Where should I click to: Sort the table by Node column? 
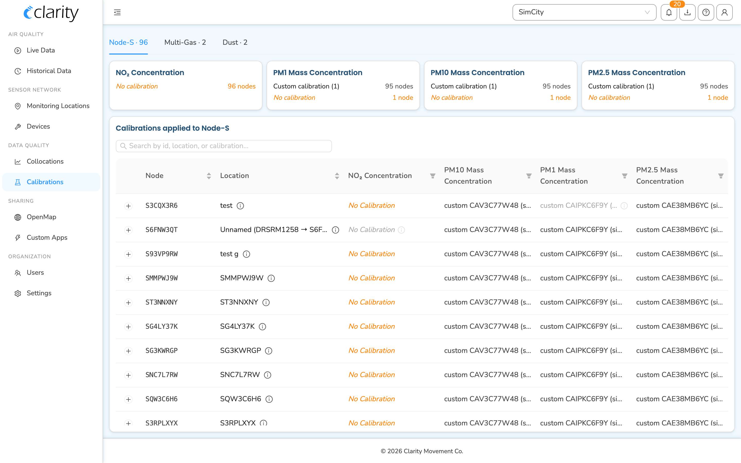pos(209,176)
